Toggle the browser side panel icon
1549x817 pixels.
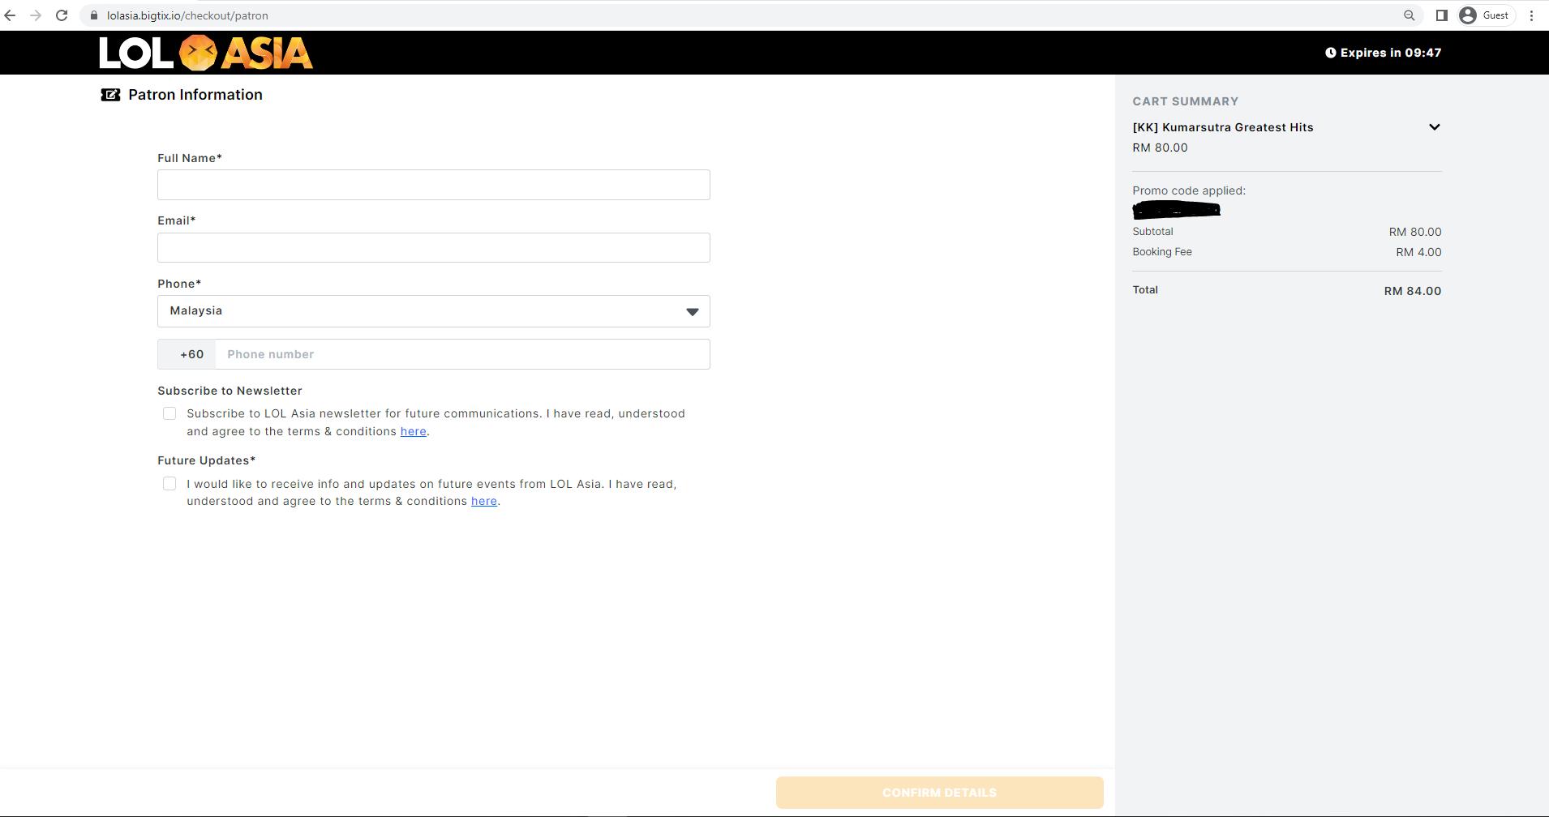[1442, 15]
